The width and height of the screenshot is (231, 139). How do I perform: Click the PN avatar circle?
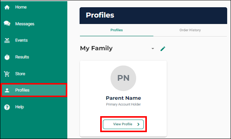coord(123,78)
